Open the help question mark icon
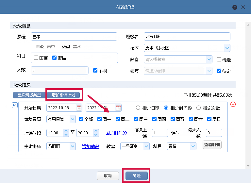Image resolution: width=251 pixels, height=183 pixels. [235, 8]
